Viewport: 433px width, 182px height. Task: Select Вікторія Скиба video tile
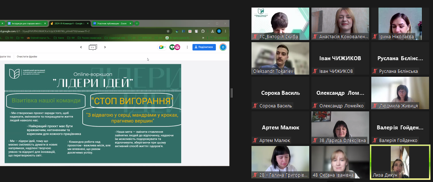(280, 24)
